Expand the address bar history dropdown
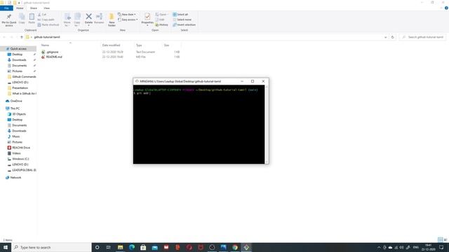The height and width of the screenshot is (252, 449). point(385,37)
